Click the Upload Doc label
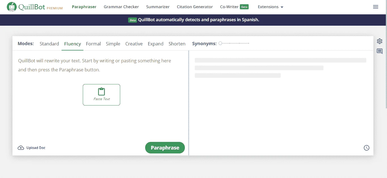The height and width of the screenshot is (178, 387). coord(36,148)
